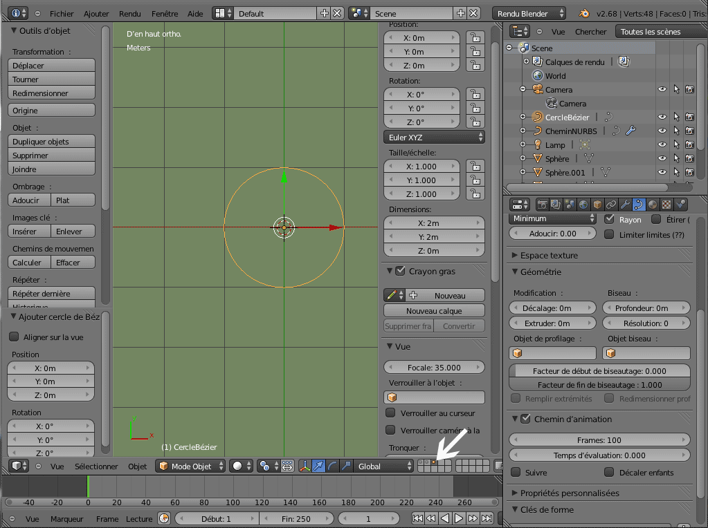Click the lock icon for Taille/échelle Y
The image size is (708, 528).
[475, 180]
